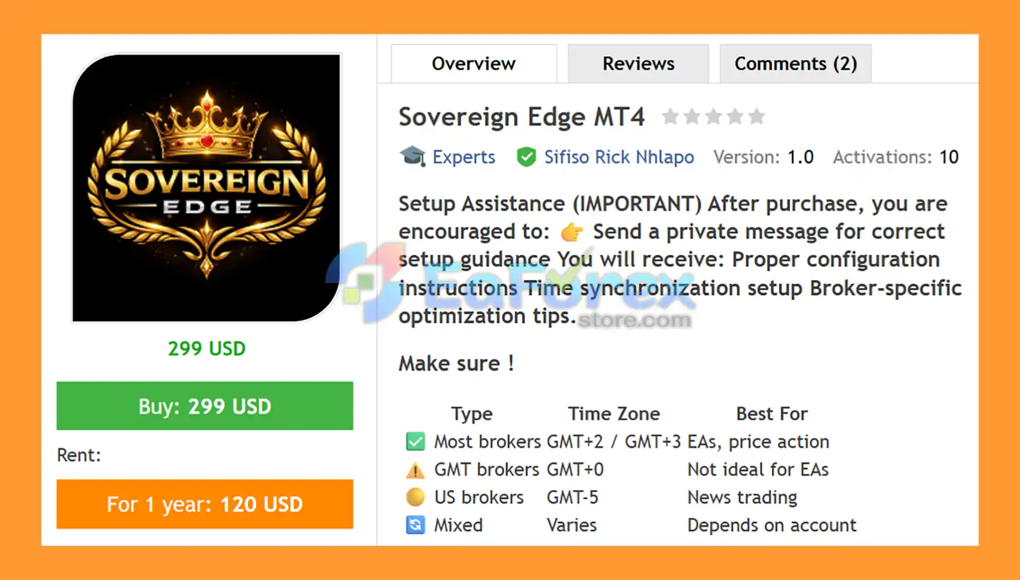Rent for 1 year at 120 USD

click(x=205, y=504)
